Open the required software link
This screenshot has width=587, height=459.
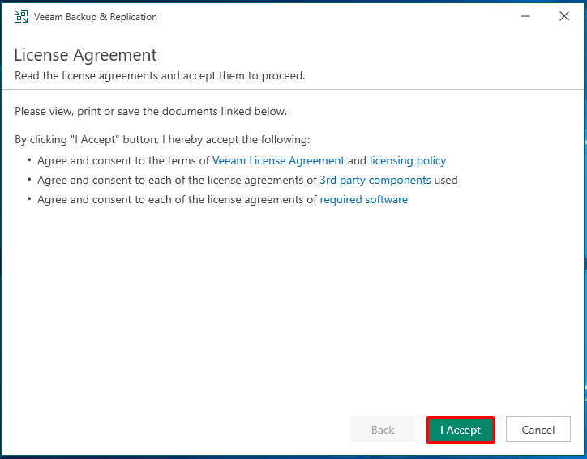pyautogui.click(x=363, y=200)
